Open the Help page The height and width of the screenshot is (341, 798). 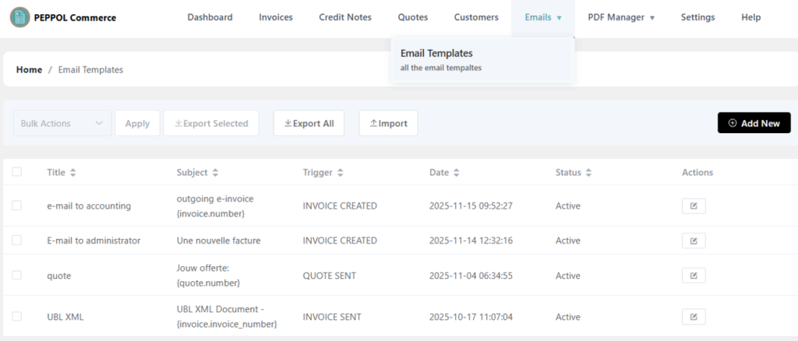tap(750, 17)
